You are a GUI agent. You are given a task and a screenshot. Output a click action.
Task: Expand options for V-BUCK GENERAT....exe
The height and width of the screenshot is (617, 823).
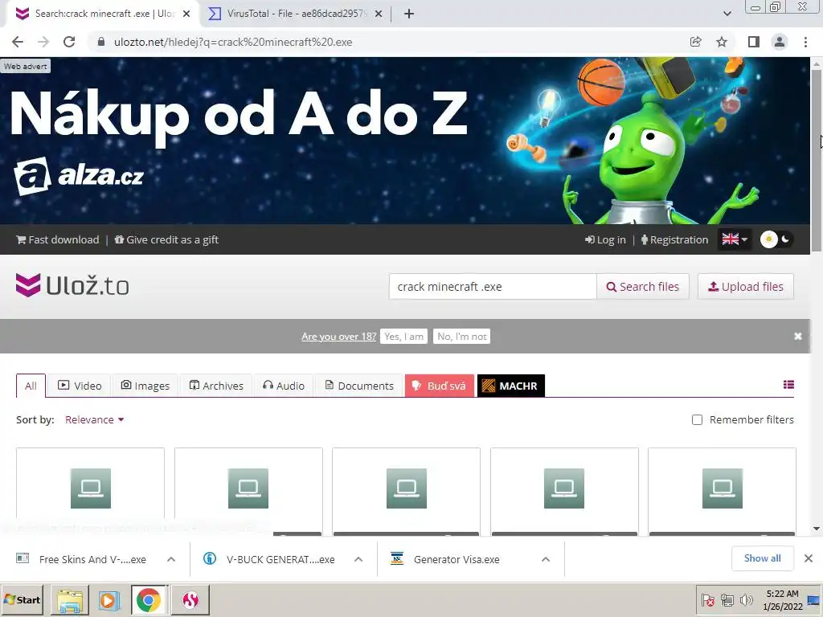point(358,559)
